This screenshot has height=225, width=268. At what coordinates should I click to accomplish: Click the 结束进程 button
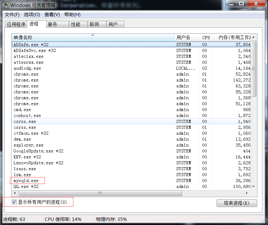click(x=237, y=203)
